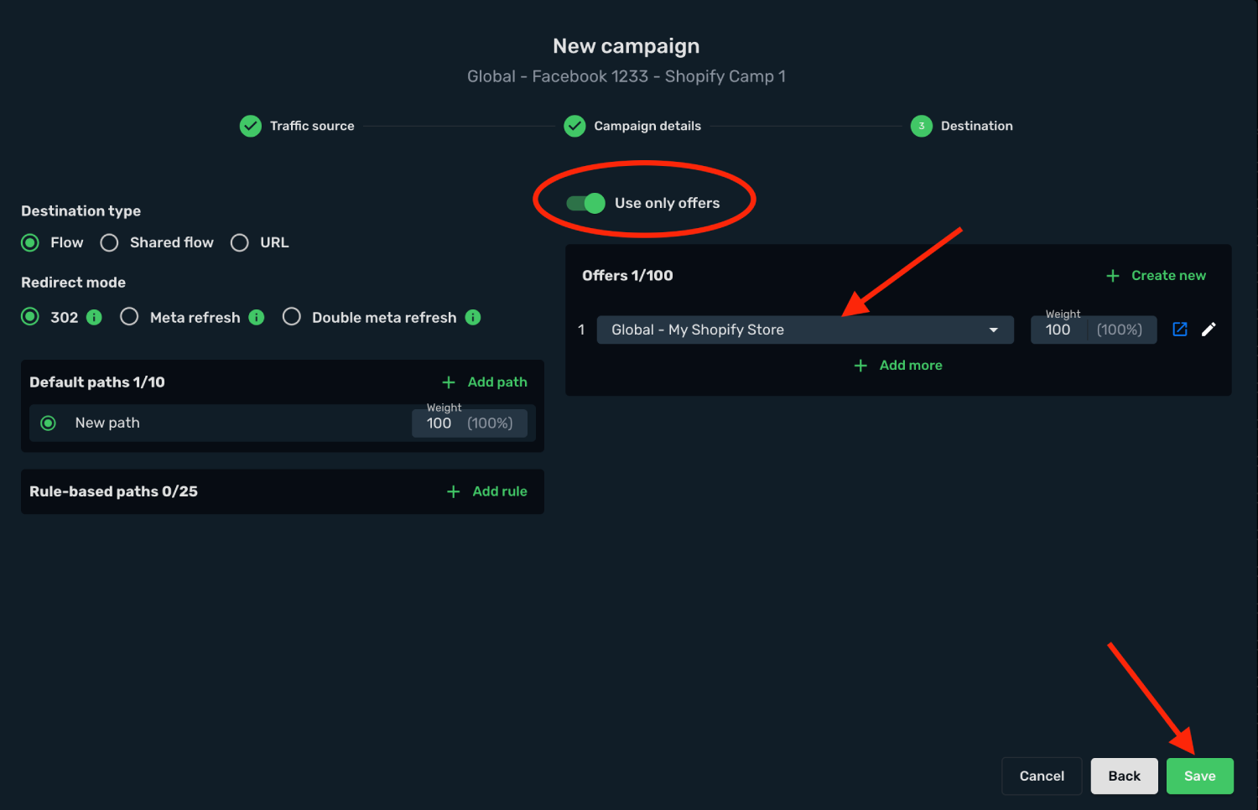
Task: Open offer link in external window icon
Action: pos(1180,330)
